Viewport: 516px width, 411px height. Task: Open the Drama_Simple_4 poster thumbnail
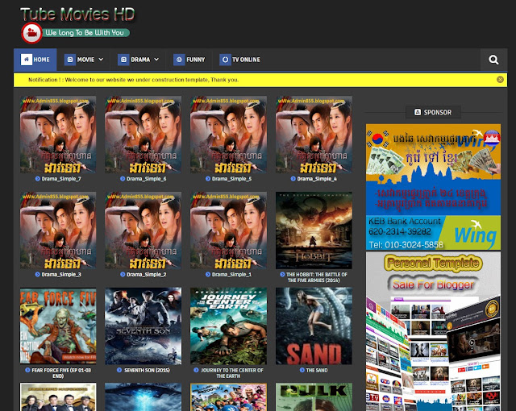[314, 135]
